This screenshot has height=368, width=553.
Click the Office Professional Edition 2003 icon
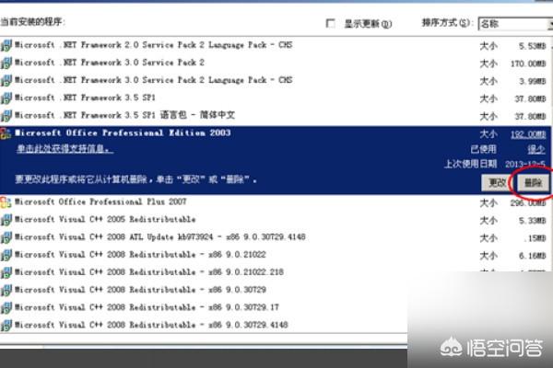[6, 133]
